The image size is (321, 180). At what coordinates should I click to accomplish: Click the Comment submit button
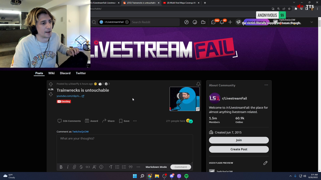[181, 167]
